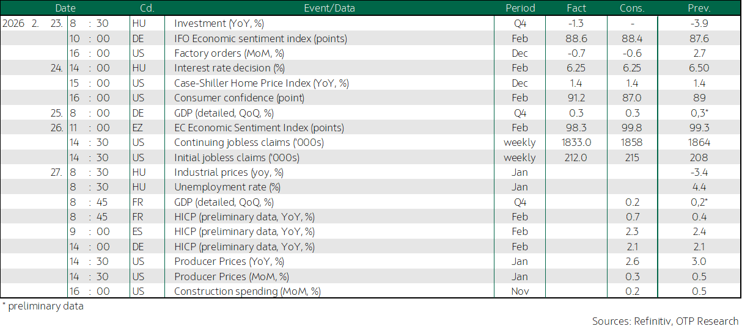The height and width of the screenshot is (329, 742).
Task: Select the Interest rate decision event
Action: click(x=229, y=68)
